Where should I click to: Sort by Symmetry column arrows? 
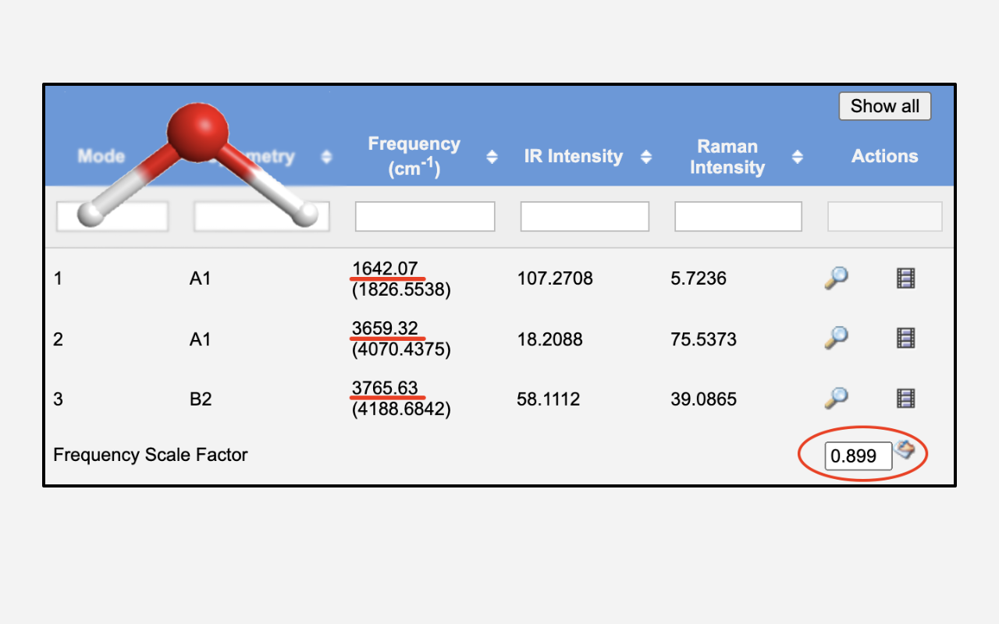[x=326, y=157]
